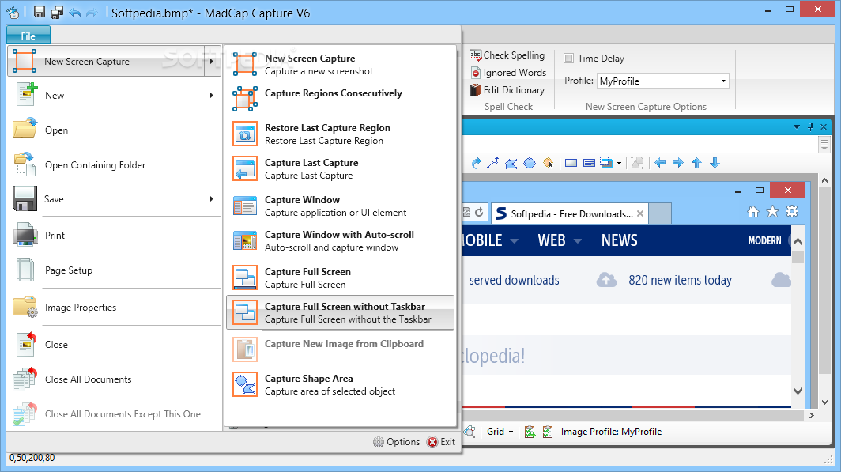The image size is (841, 472).
Task: Click Ignored Words
Action: point(508,73)
